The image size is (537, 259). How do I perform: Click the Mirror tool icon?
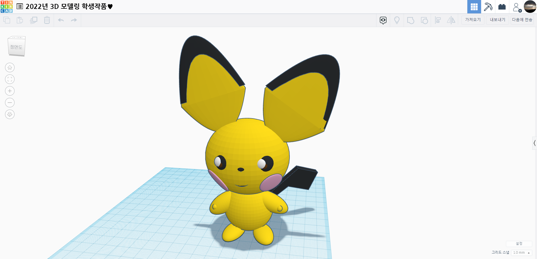[x=451, y=20]
